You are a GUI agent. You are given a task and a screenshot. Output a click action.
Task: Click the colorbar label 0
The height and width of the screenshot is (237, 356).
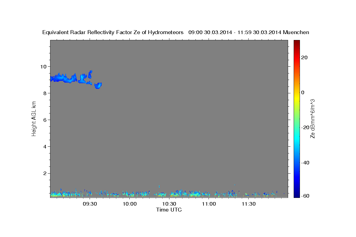[303, 92]
